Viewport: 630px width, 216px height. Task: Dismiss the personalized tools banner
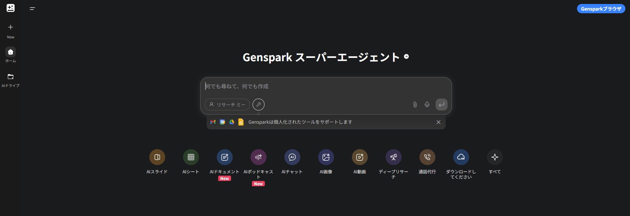point(438,122)
